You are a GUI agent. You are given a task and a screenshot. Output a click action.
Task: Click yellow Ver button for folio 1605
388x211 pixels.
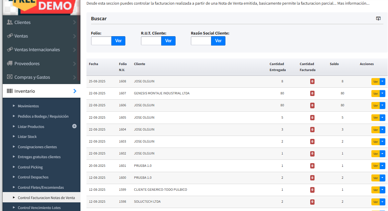(376, 118)
